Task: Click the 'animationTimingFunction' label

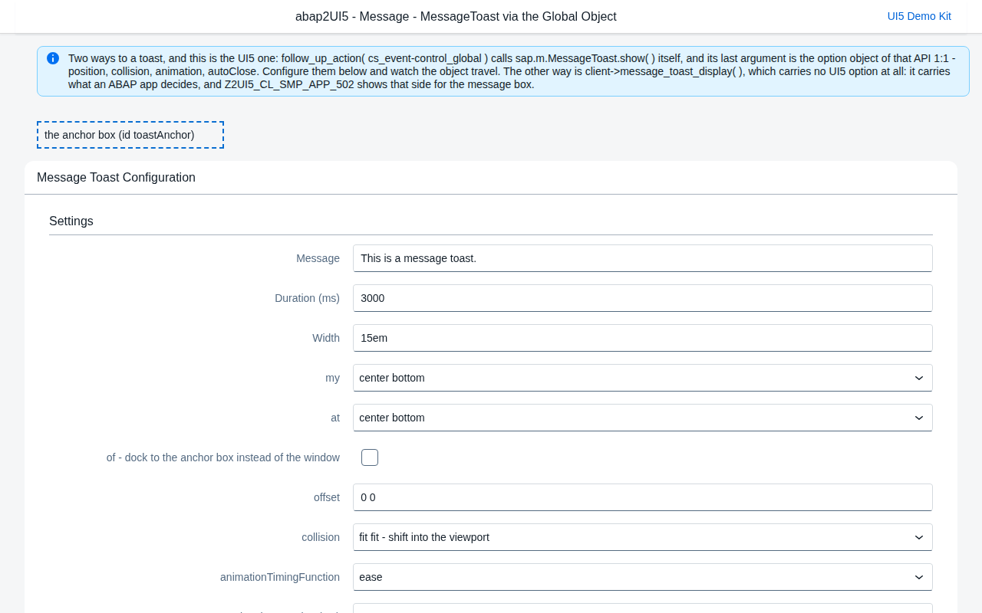Action: coord(280,577)
